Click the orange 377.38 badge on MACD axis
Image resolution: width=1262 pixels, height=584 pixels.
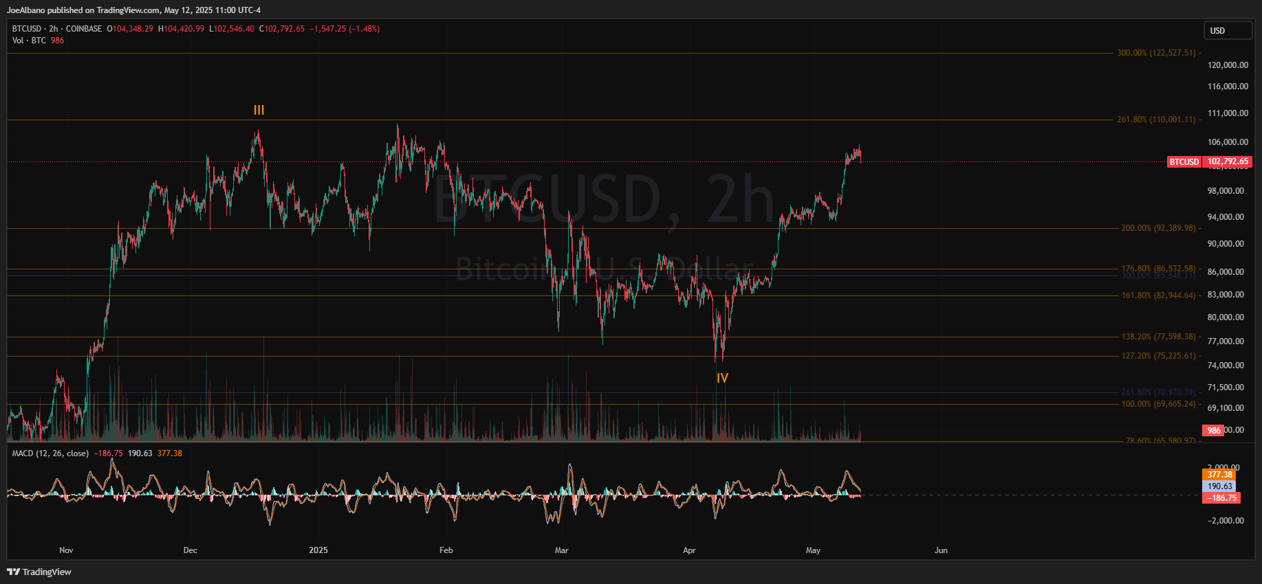click(x=1219, y=475)
